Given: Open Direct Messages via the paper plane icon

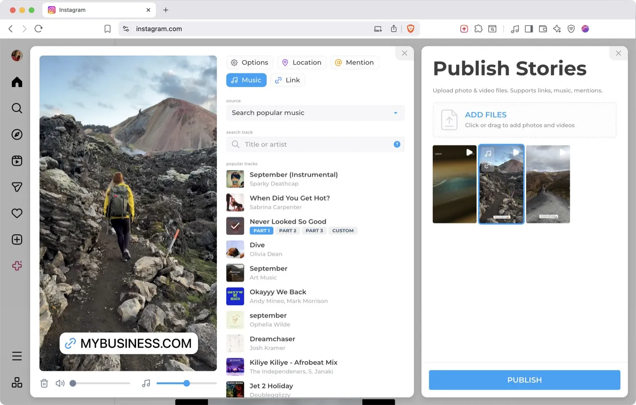Looking at the screenshot, I should (16, 187).
